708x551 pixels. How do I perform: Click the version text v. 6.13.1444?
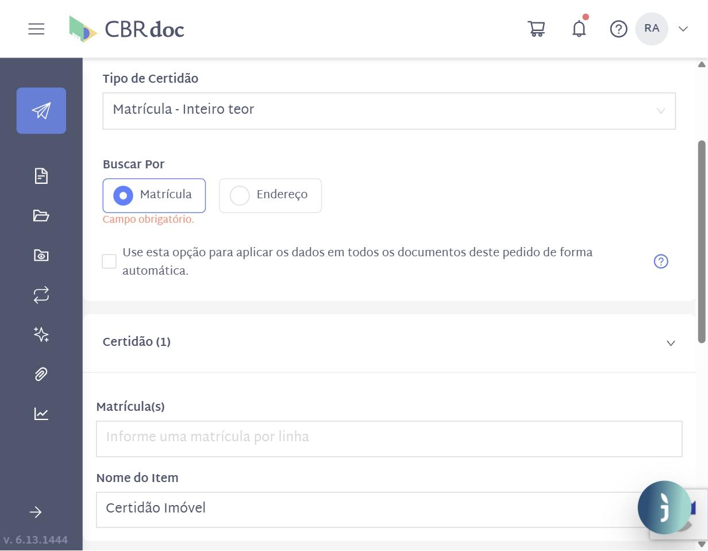[36, 540]
